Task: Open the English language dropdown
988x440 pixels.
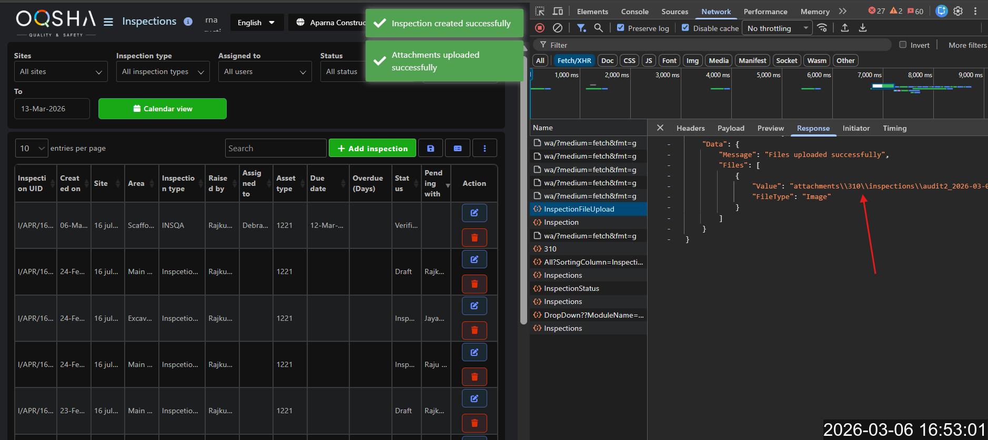Action: coord(256,23)
